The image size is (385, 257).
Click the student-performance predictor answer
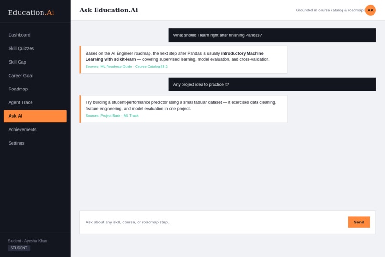(183, 109)
